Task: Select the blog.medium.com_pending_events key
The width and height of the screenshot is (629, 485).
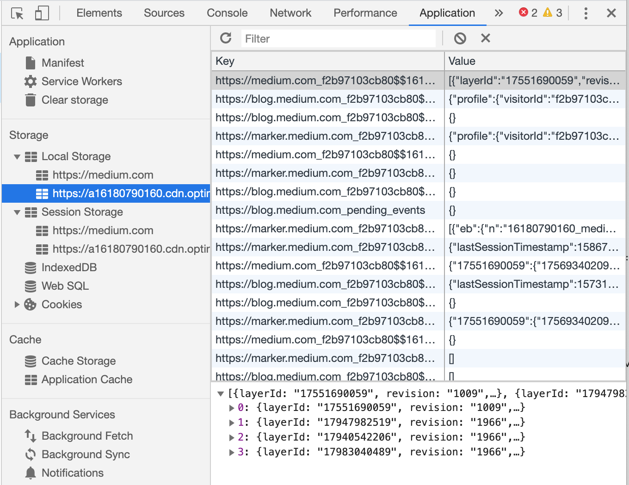Action: coord(327,210)
